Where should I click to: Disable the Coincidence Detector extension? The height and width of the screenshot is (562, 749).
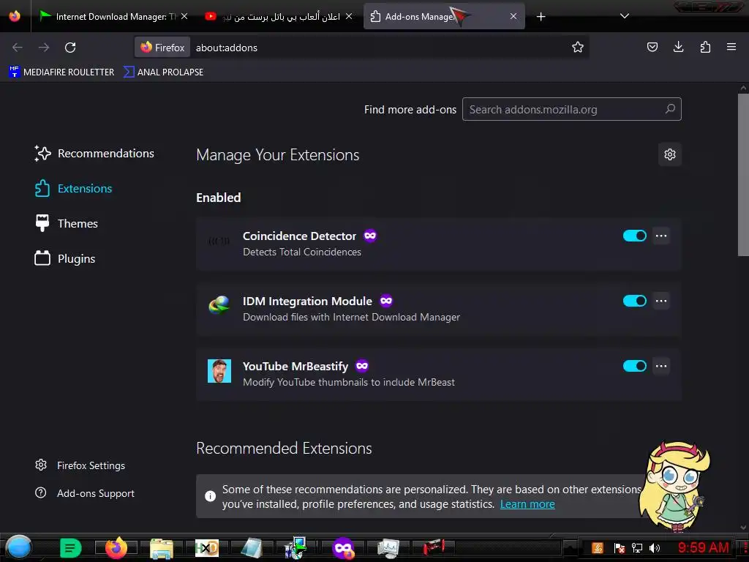tap(634, 236)
